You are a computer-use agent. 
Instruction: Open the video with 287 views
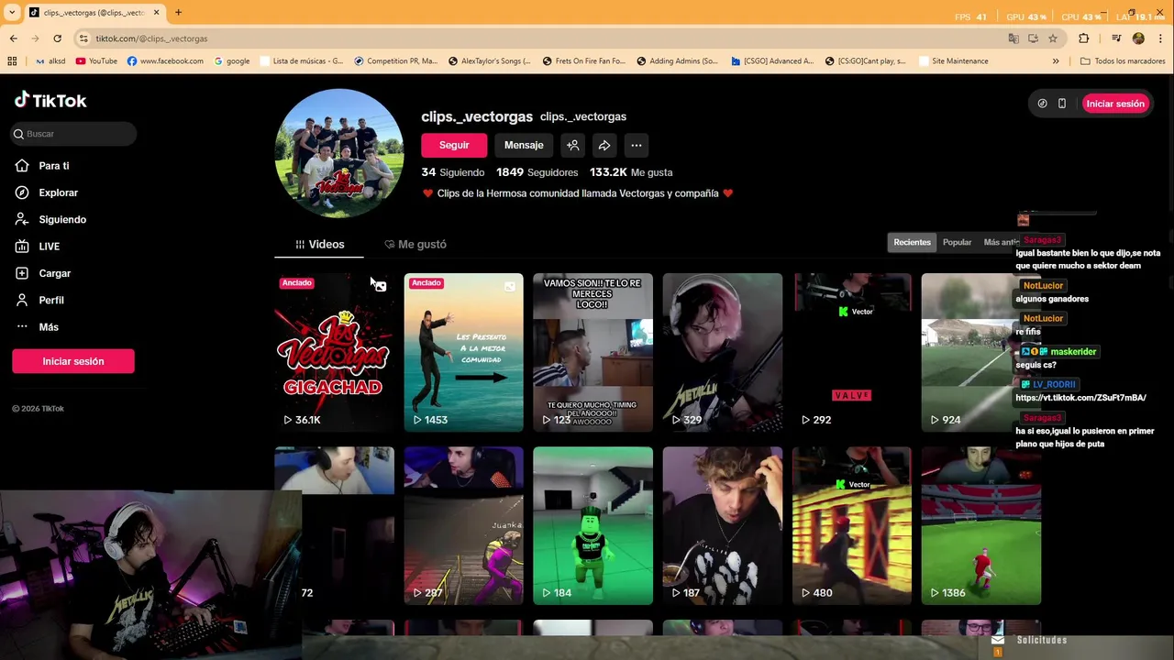pyautogui.click(x=463, y=526)
